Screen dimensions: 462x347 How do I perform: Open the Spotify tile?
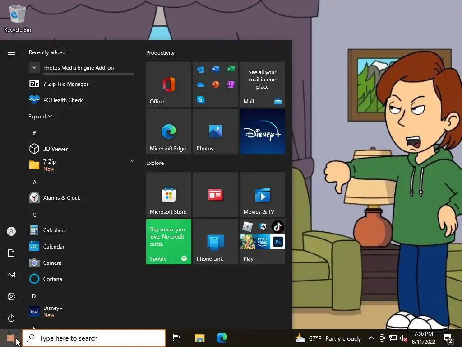[169, 242]
